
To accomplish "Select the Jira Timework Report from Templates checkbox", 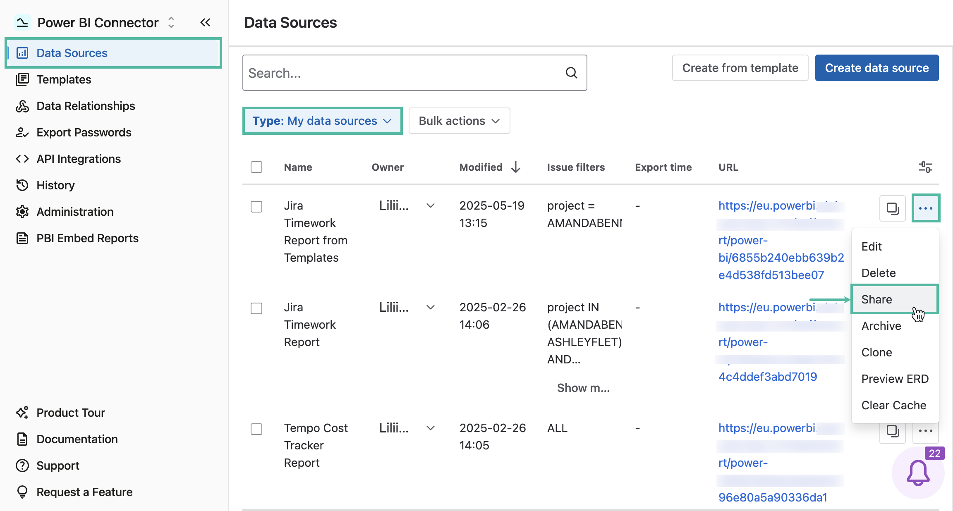I will click(256, 206).
